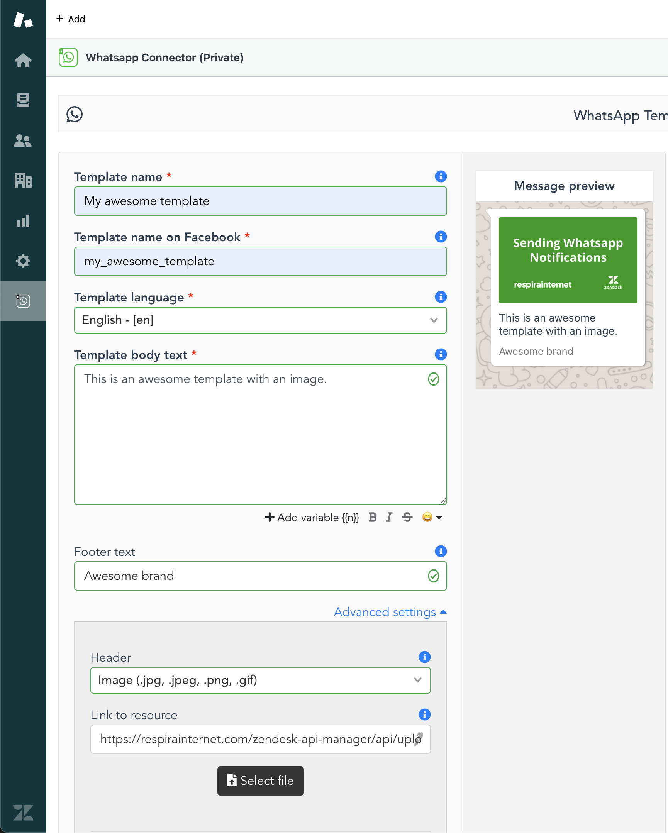Open the Reports bar chart icon
The image size is (668, 833).
(x=23, y=221)
